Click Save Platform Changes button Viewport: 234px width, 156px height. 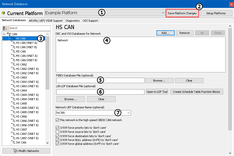182,13
